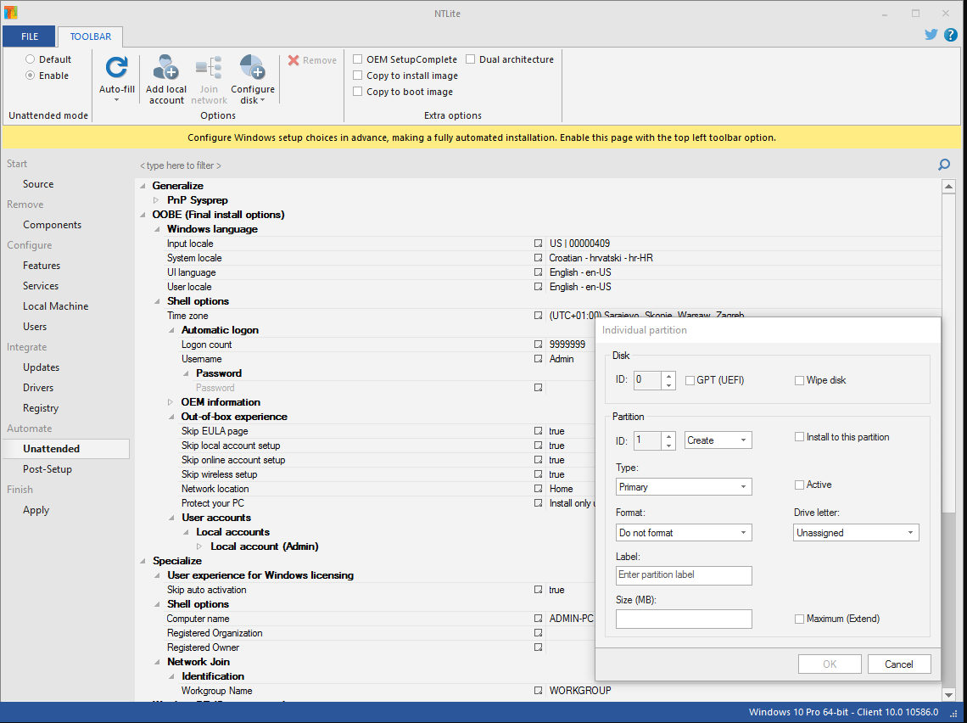Switch to the TOOLBAR tab
Viewport: 967px width, 723px height.
click(x=90, y=36)
